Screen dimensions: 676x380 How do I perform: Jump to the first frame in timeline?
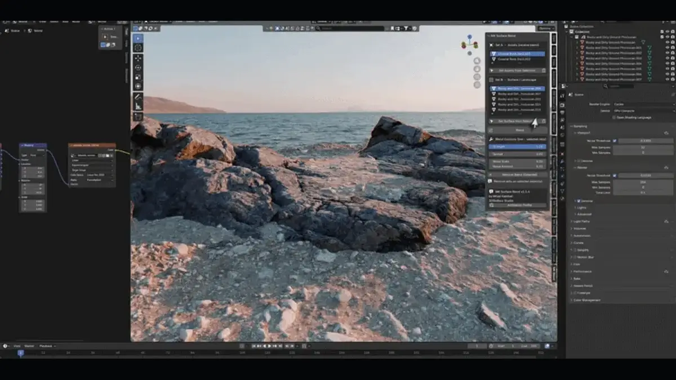click(254, 346)
